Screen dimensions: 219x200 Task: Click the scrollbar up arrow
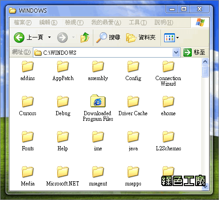[x=205, y=62]
